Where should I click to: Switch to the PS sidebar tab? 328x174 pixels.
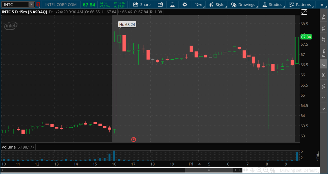pos(324,75)
